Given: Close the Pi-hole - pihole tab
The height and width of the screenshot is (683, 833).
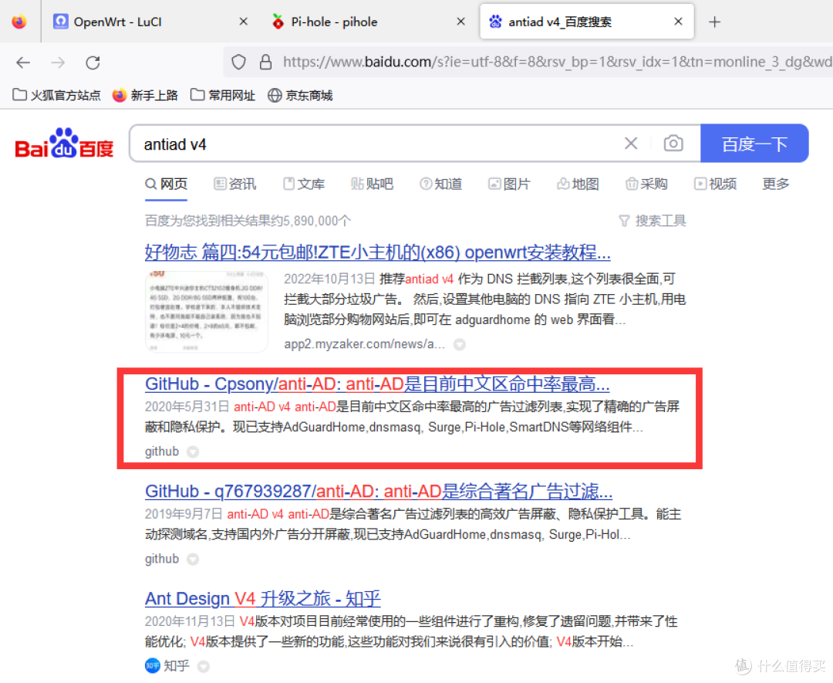Looking at the screenshot, I should (461, 22).
